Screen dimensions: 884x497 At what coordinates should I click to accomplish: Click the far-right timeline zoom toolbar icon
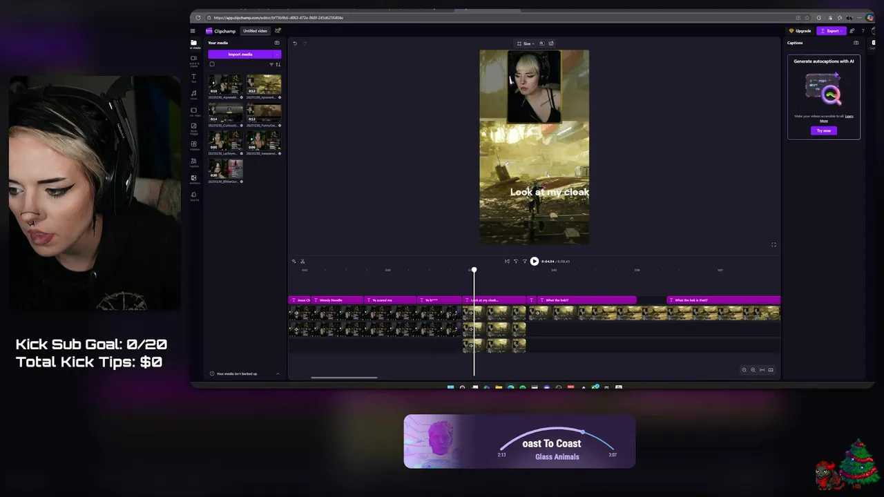[771, 370]
